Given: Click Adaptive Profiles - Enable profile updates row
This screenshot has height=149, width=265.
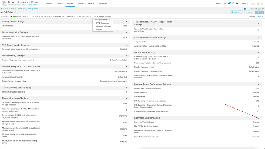Looking at the screenshot, I should coord(197,46).
